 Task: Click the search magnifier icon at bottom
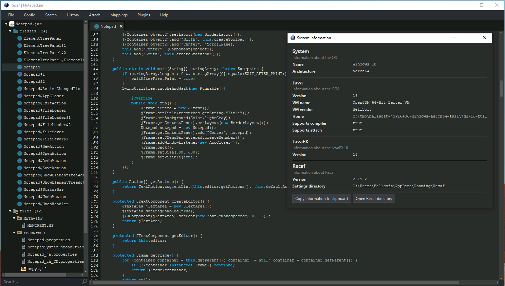pyautogui.click(x=84, y=281)
